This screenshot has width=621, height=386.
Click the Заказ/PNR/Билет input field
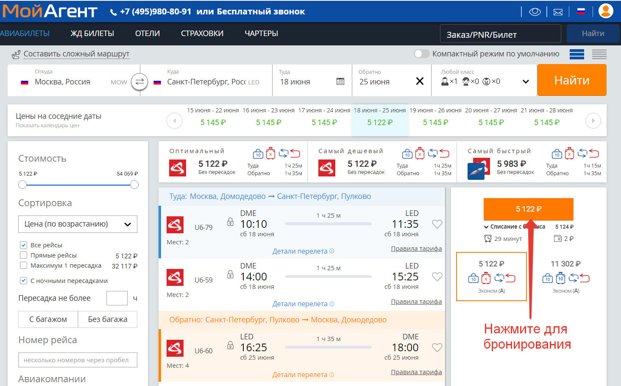501,34
